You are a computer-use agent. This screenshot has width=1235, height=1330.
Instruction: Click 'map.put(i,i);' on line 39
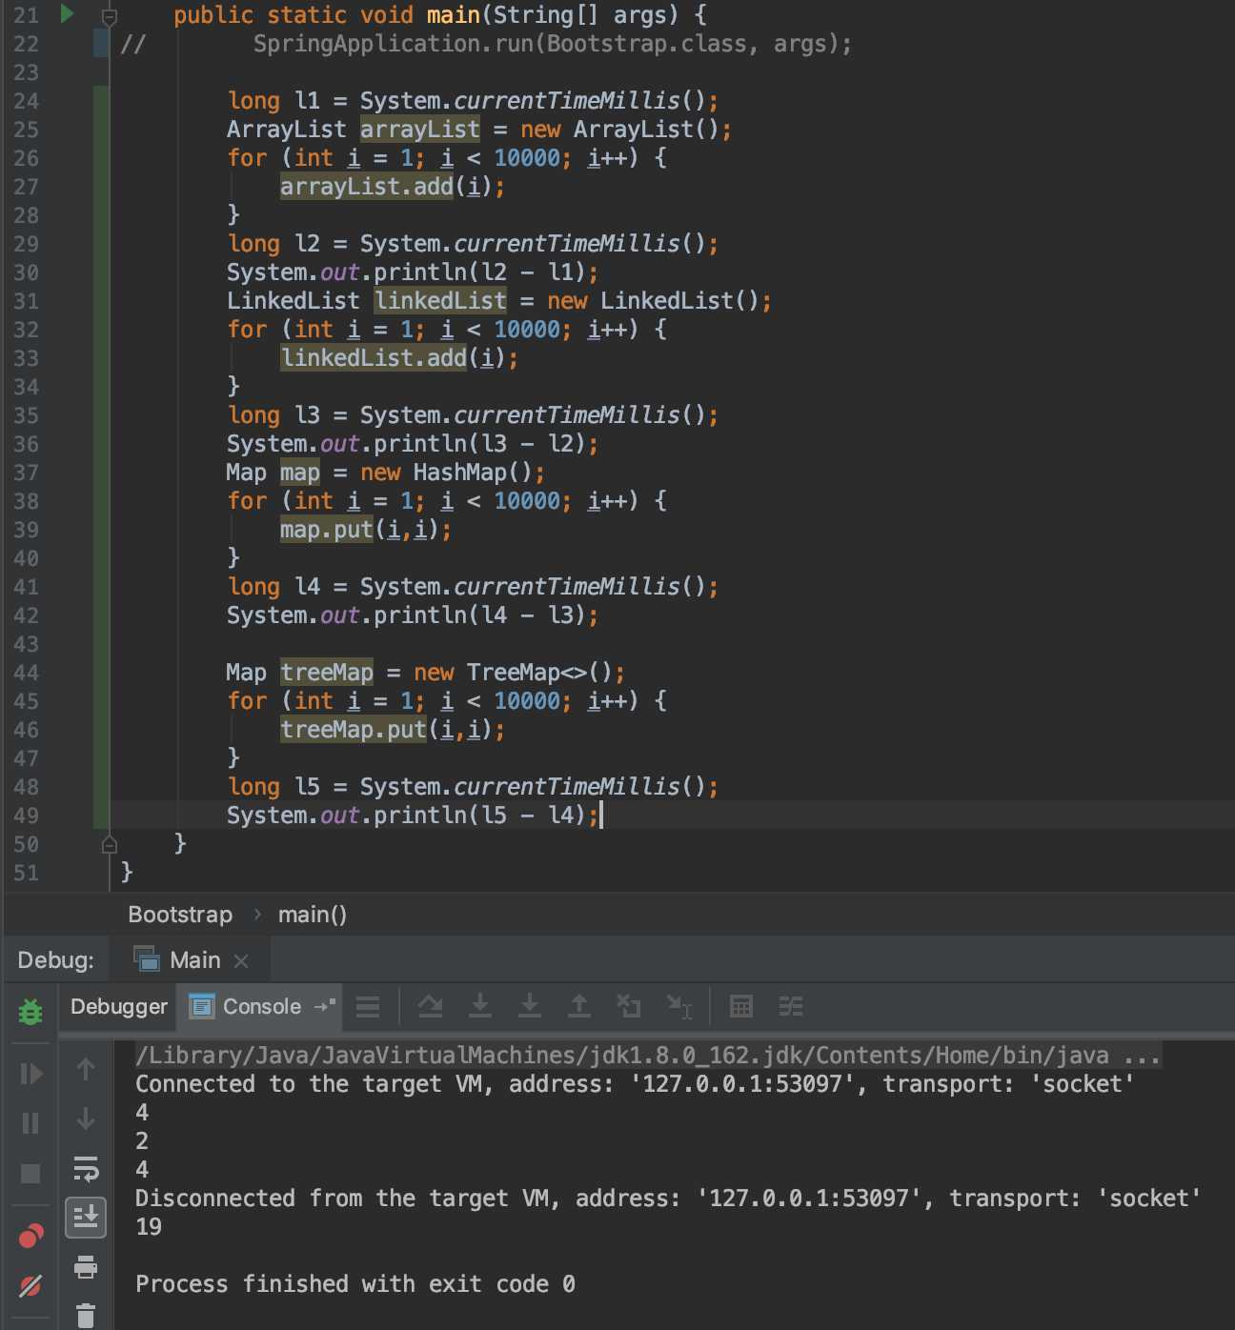pyautogui.click(x=365, y=530)
